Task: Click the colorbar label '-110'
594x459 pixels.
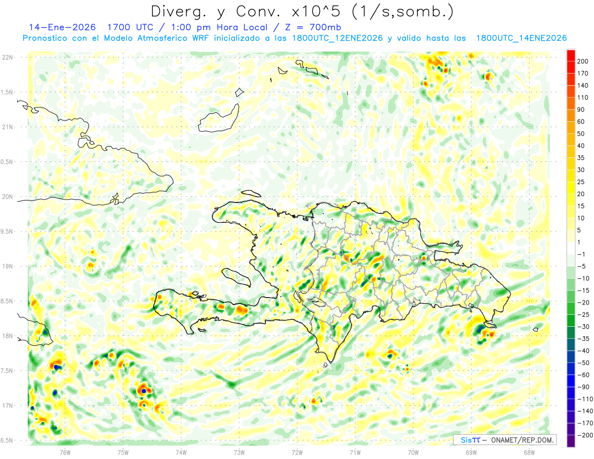Action: click(585, 399)
